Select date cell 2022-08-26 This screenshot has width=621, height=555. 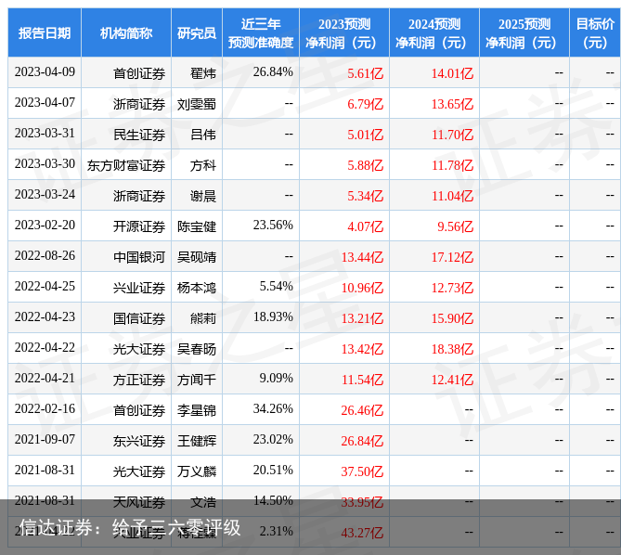(45, 256)
